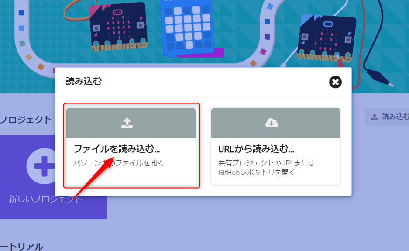Click the right micro:bit board with crocodile clips

pyautogui.click(x=327, y=38)
